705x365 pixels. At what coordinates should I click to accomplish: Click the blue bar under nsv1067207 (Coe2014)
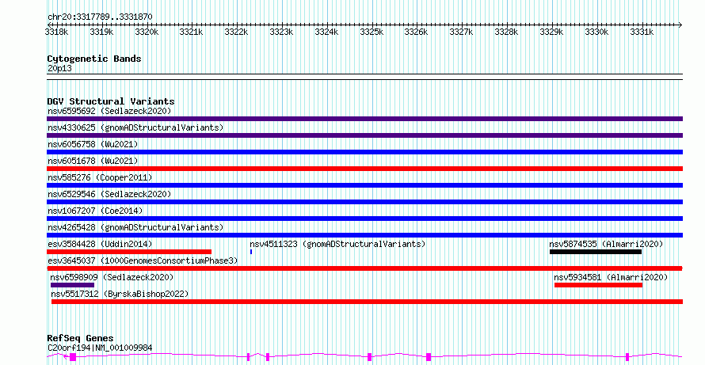pos(364,219)
